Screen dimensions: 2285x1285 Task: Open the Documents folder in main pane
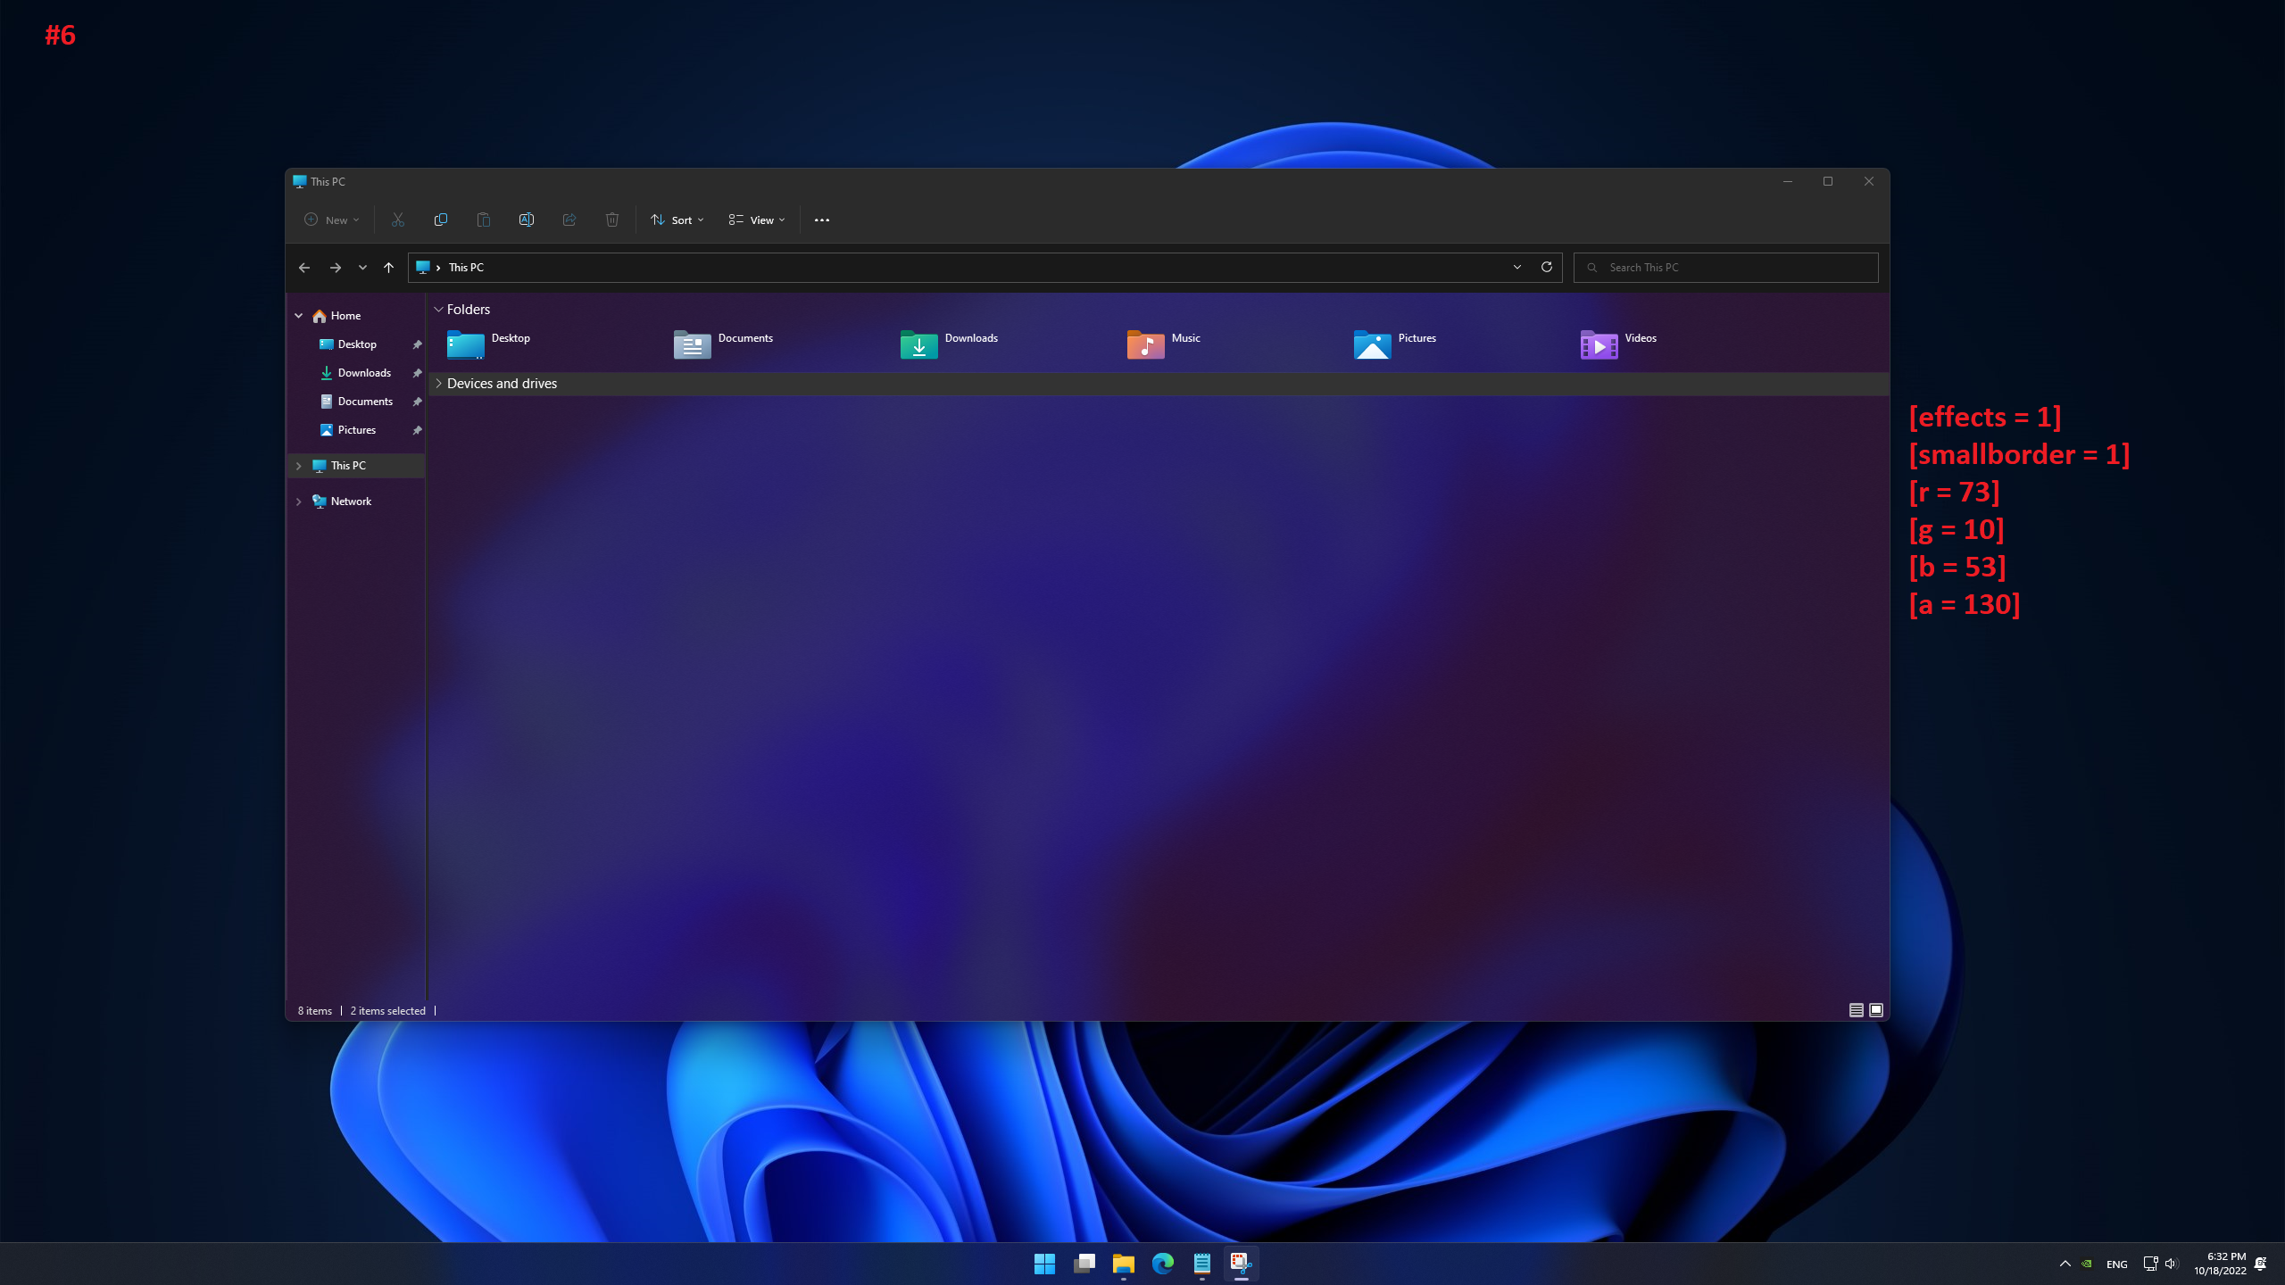(x=723, y=344)
